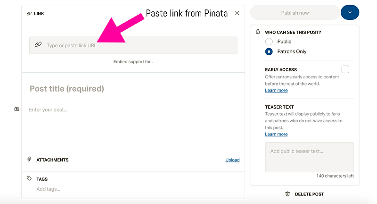The height and width of the screenshot is (204, 377).
Task: Click the camera icon beside post body
Action: tap(17, 109)
